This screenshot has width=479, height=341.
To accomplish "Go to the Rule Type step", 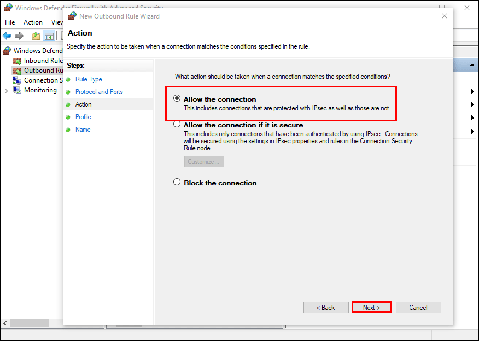I will (x=89, y=79).
